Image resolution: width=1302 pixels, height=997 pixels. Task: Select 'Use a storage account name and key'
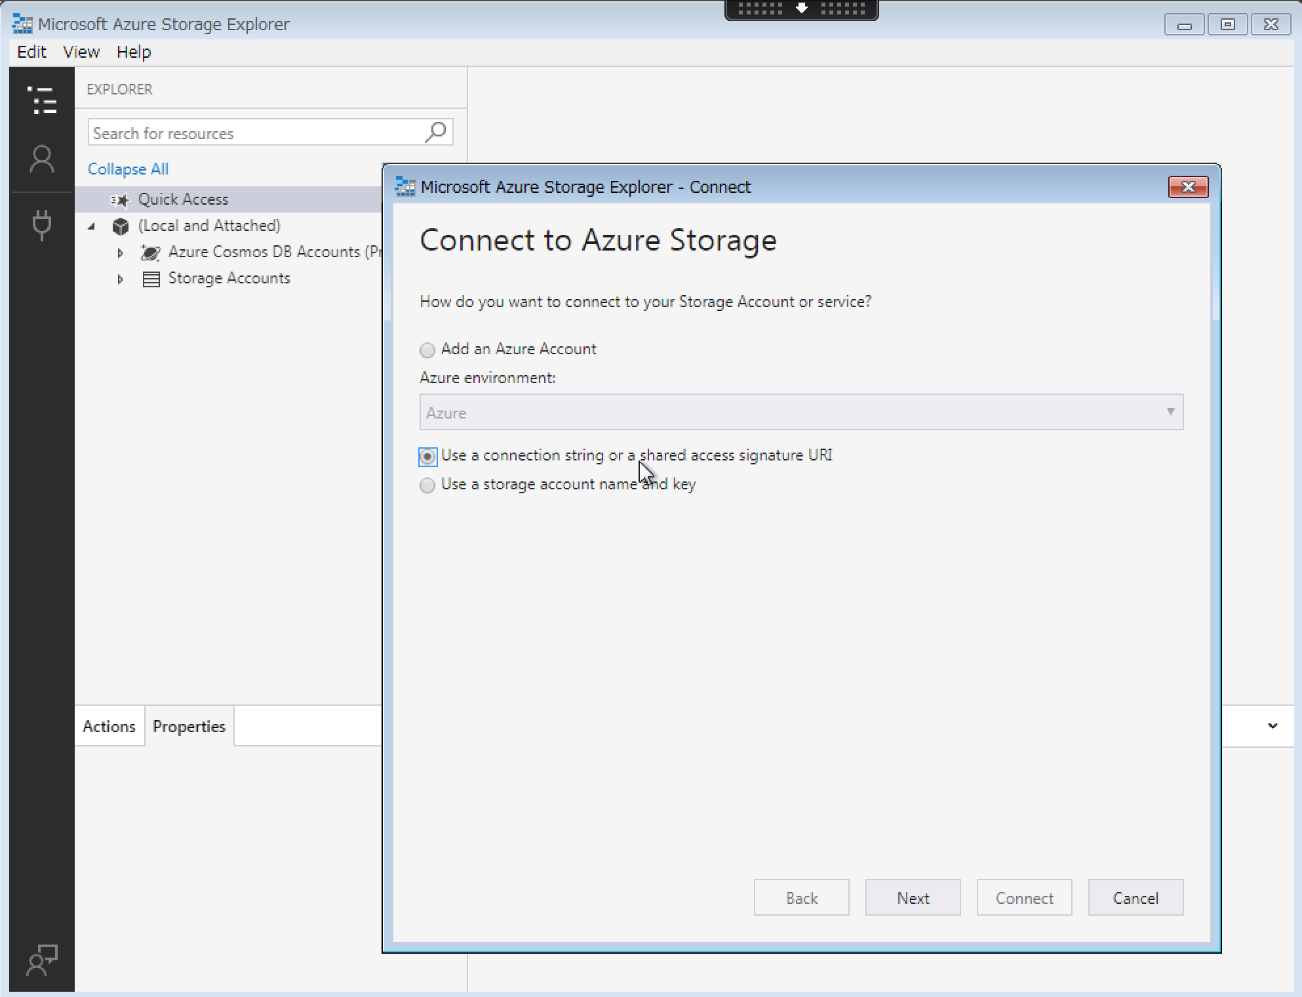click(x=427, y=485)
